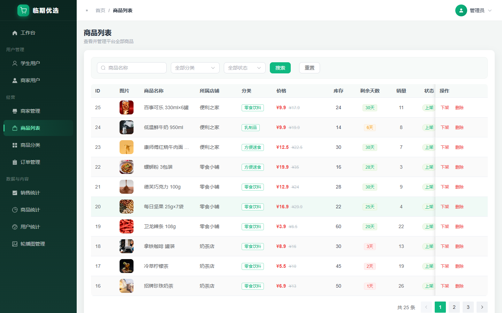Click the 商品名称 search input
This screenshot has width=502, height=313.
(x=132, y=68)
